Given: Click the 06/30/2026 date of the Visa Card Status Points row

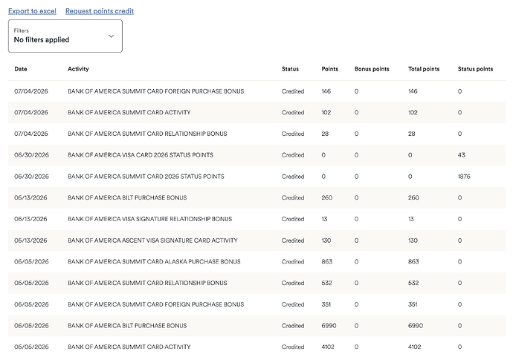Looking at the screenshot, I should (31, 155).
